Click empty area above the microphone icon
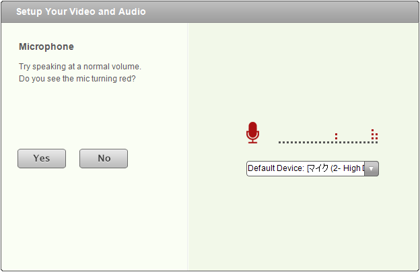The width and height of the screenshot is (420, 272). [x=252, y=80]
